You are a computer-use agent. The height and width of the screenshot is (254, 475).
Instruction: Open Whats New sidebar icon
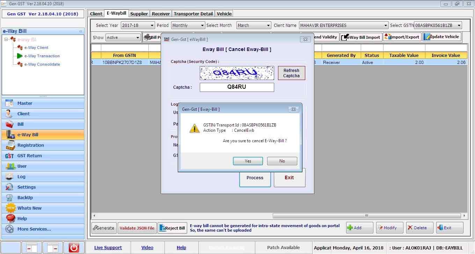[10, 208]
